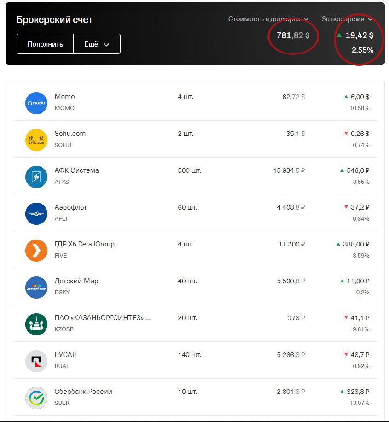Viewport: 389px width, 422px height.
Task: Click the AFLT ticker text
Action: [x=61, y=218]
